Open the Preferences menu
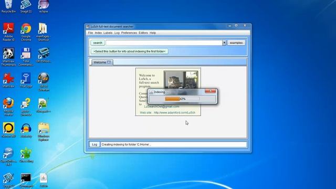336x189 pixels. tap(129, 33)
